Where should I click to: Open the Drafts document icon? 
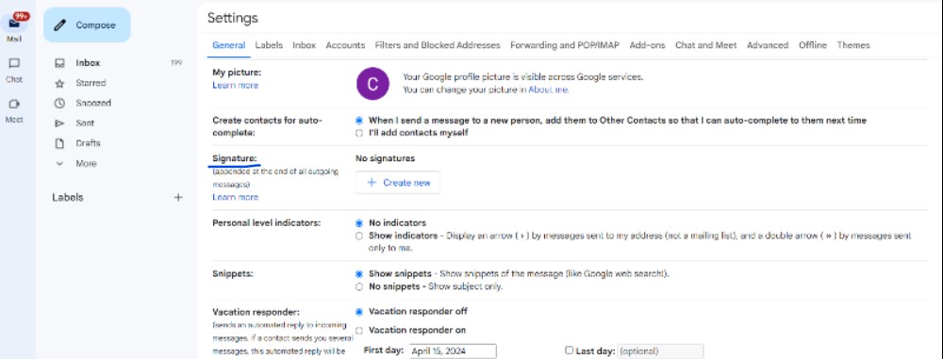tap(59, 144)
